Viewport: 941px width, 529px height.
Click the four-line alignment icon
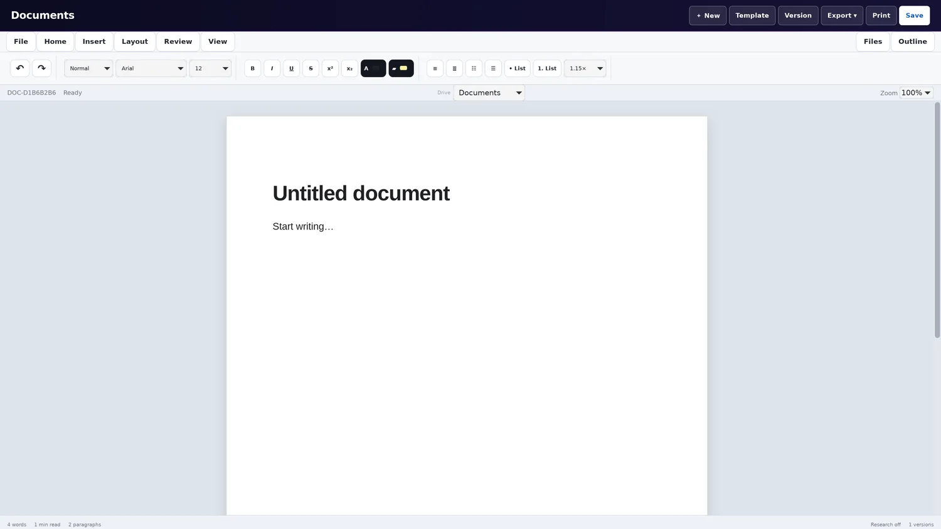click(x=454, y=68)
